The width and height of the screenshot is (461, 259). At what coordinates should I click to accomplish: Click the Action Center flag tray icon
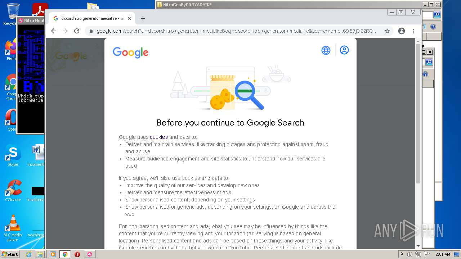tap(427, 254)
